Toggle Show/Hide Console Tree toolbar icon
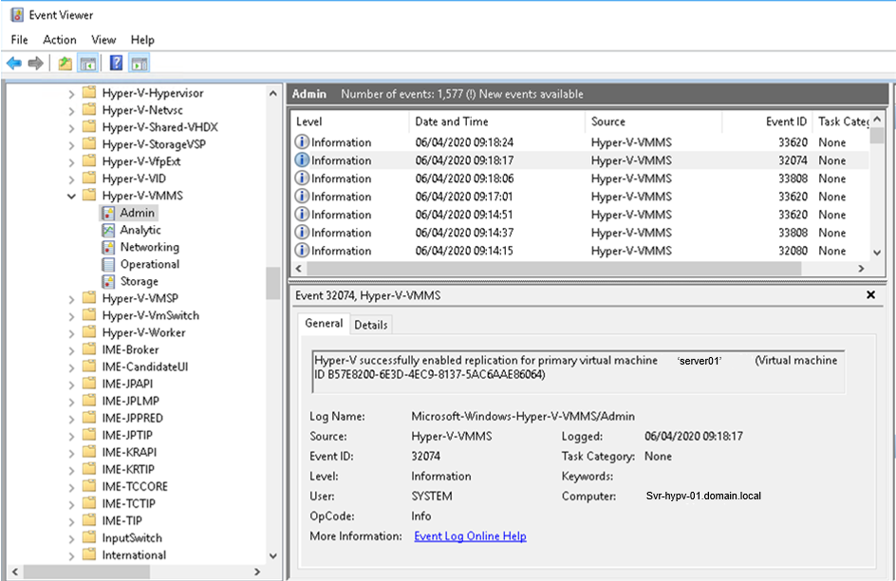The image size is (896, 581). point(87,64)
